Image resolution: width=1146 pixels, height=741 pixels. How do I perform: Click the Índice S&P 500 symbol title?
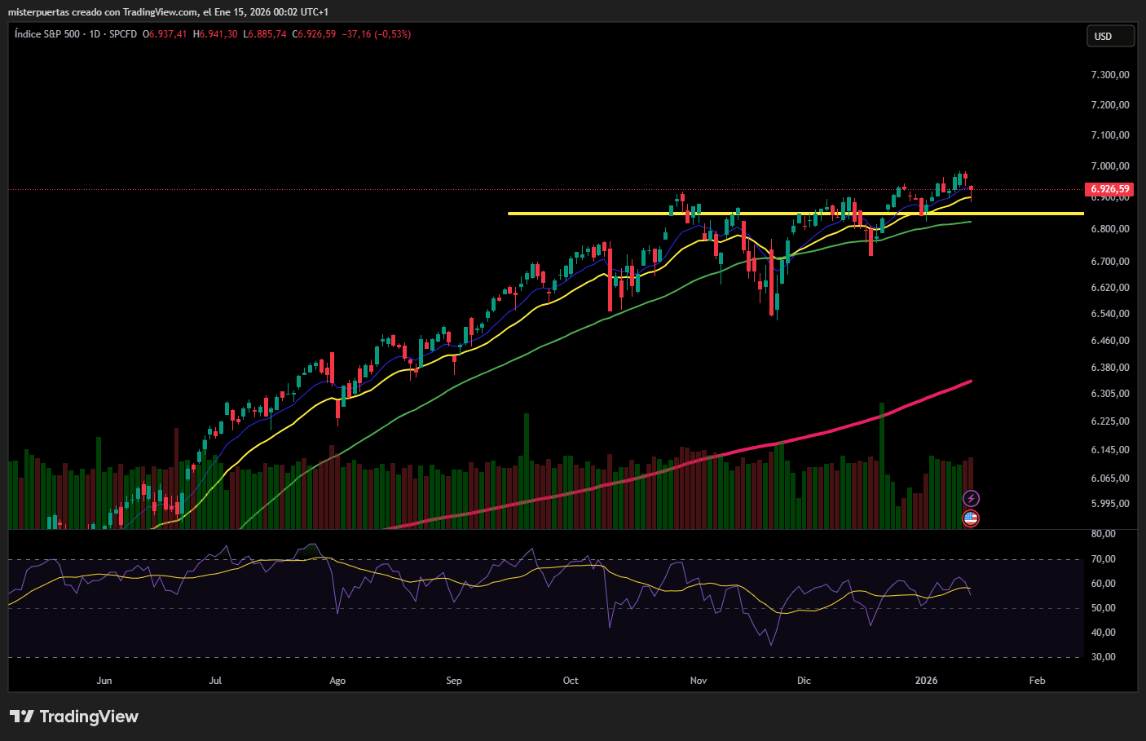tap(47, 34)
